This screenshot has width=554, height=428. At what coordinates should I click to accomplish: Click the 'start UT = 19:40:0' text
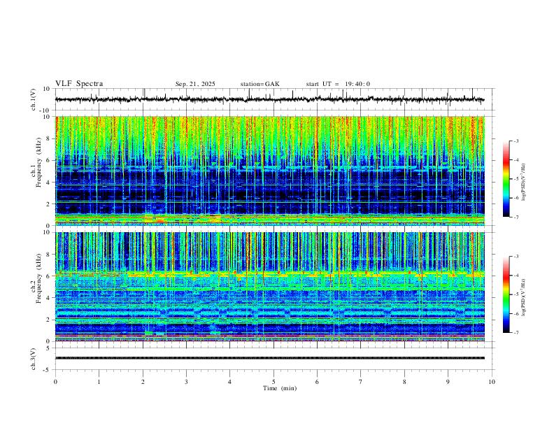[x=338, y=84]
